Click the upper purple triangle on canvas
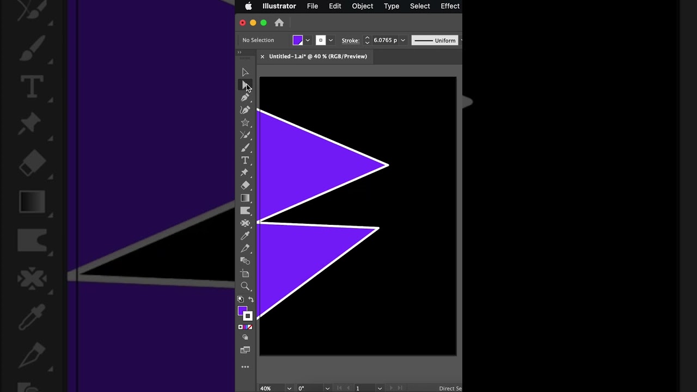 (x=305, y=165)
